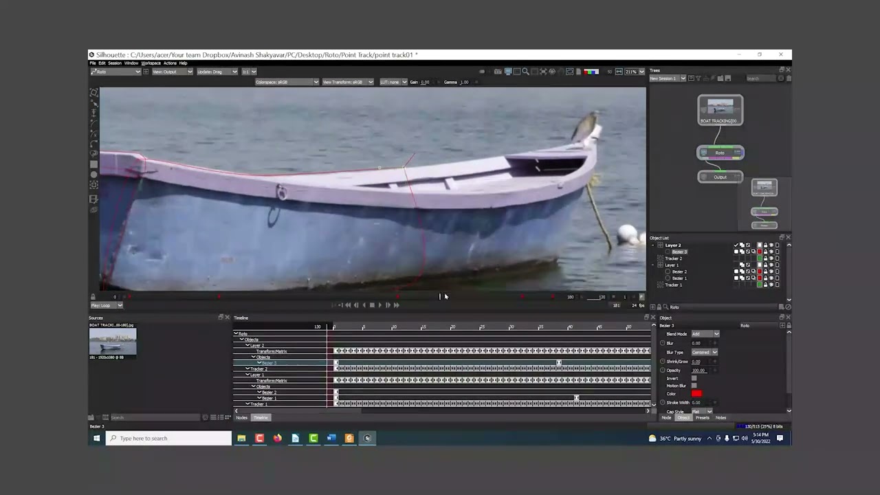
Task: Open the Actions menu
Action: coord(170,63)
